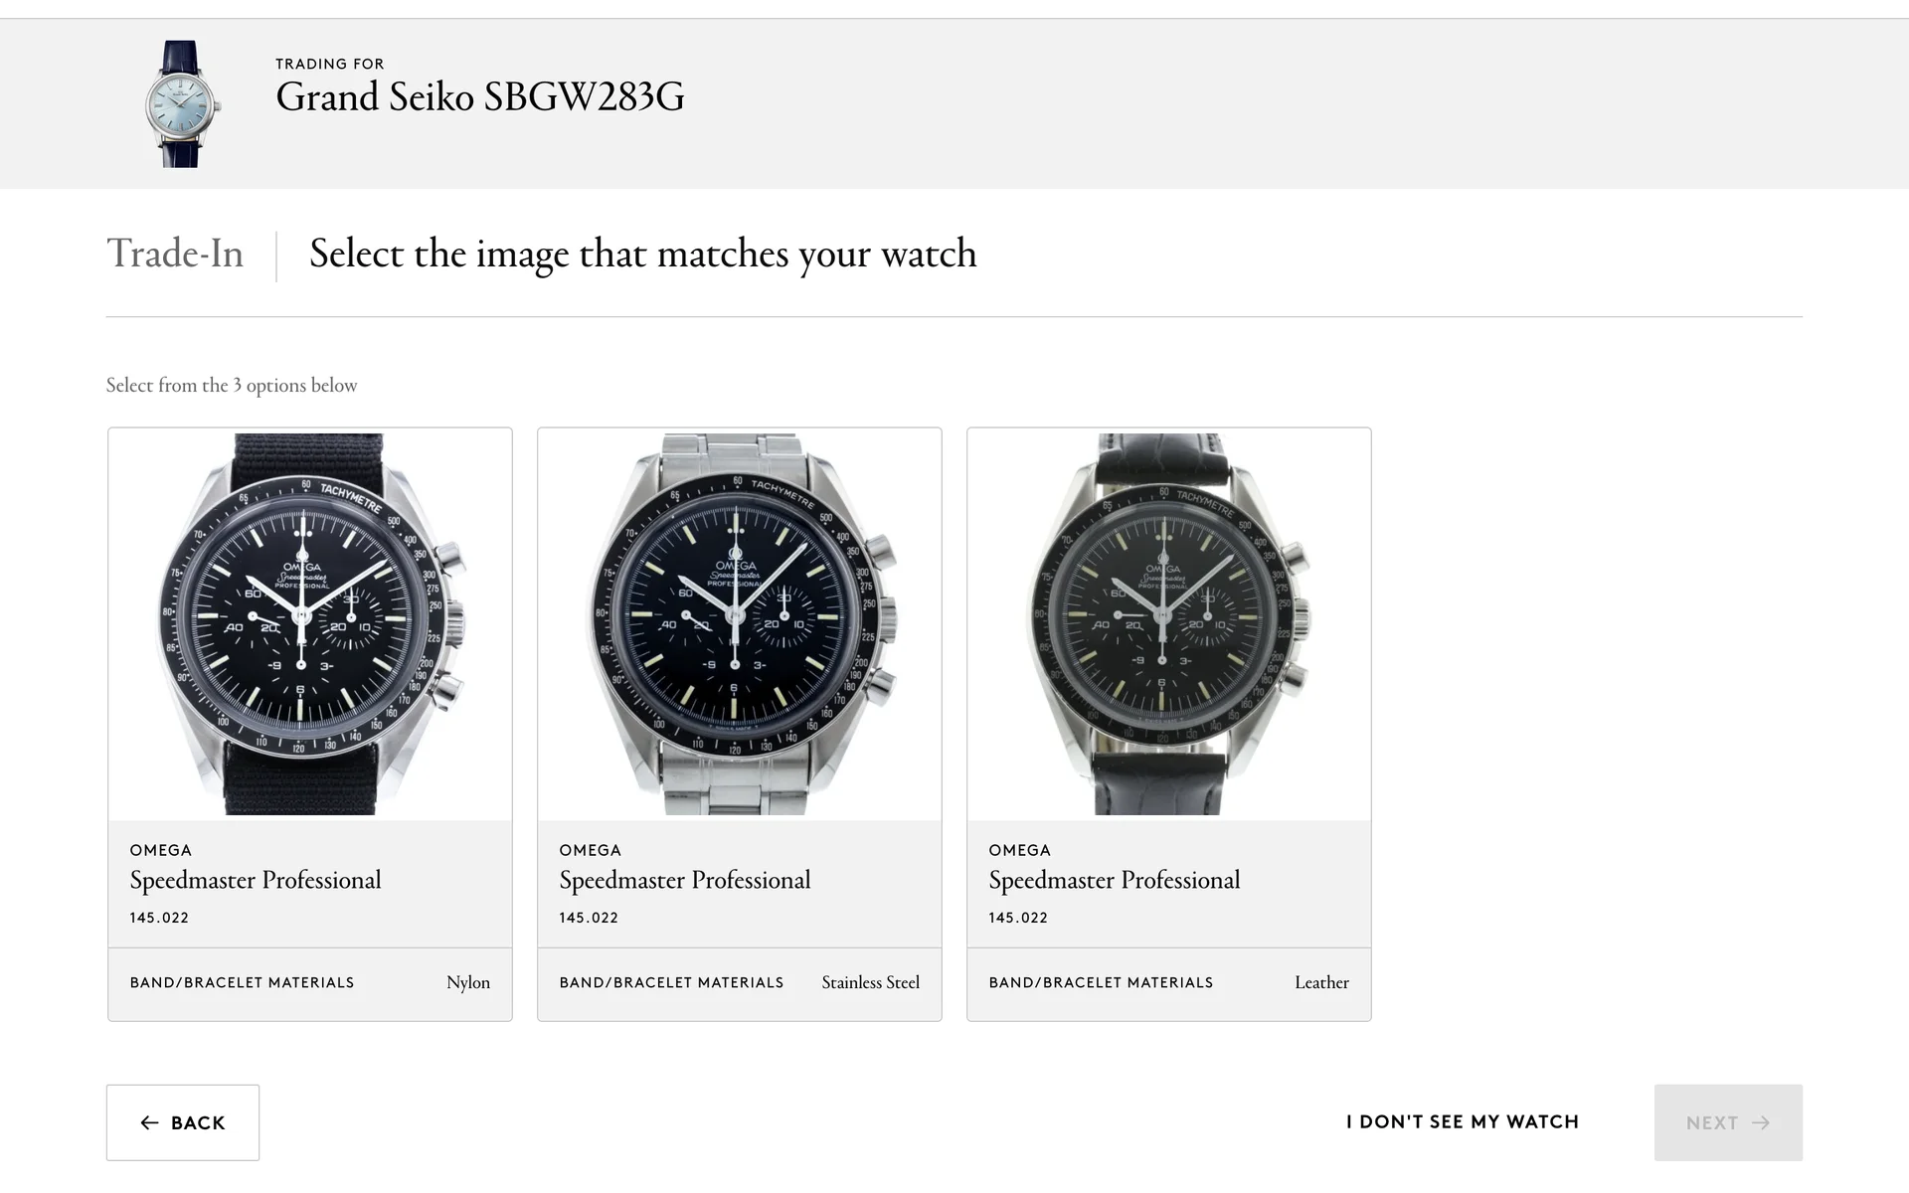The width and height of the screenshot is (1909, 1193).
Task: Click the Grand Seiko SBGW283G title
Action: (x=480, y=97)
